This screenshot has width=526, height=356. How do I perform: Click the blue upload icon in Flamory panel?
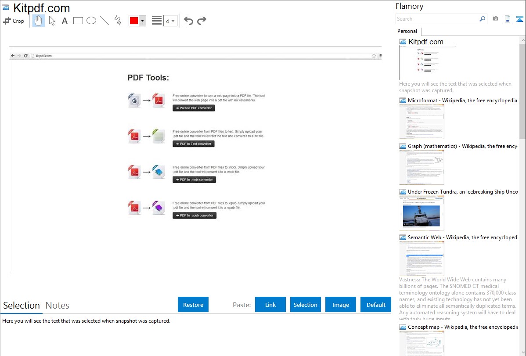[x=519, y=19]
